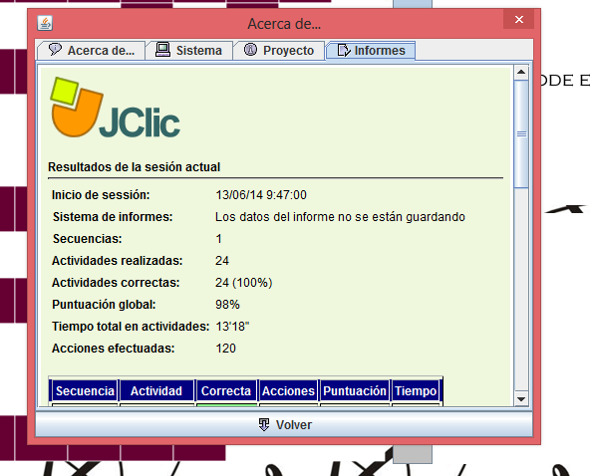Image resolution: width=590 pixels, height=476 pixels.
Task: Click the Java icon in title bar
Action: [x=45, y=23]
